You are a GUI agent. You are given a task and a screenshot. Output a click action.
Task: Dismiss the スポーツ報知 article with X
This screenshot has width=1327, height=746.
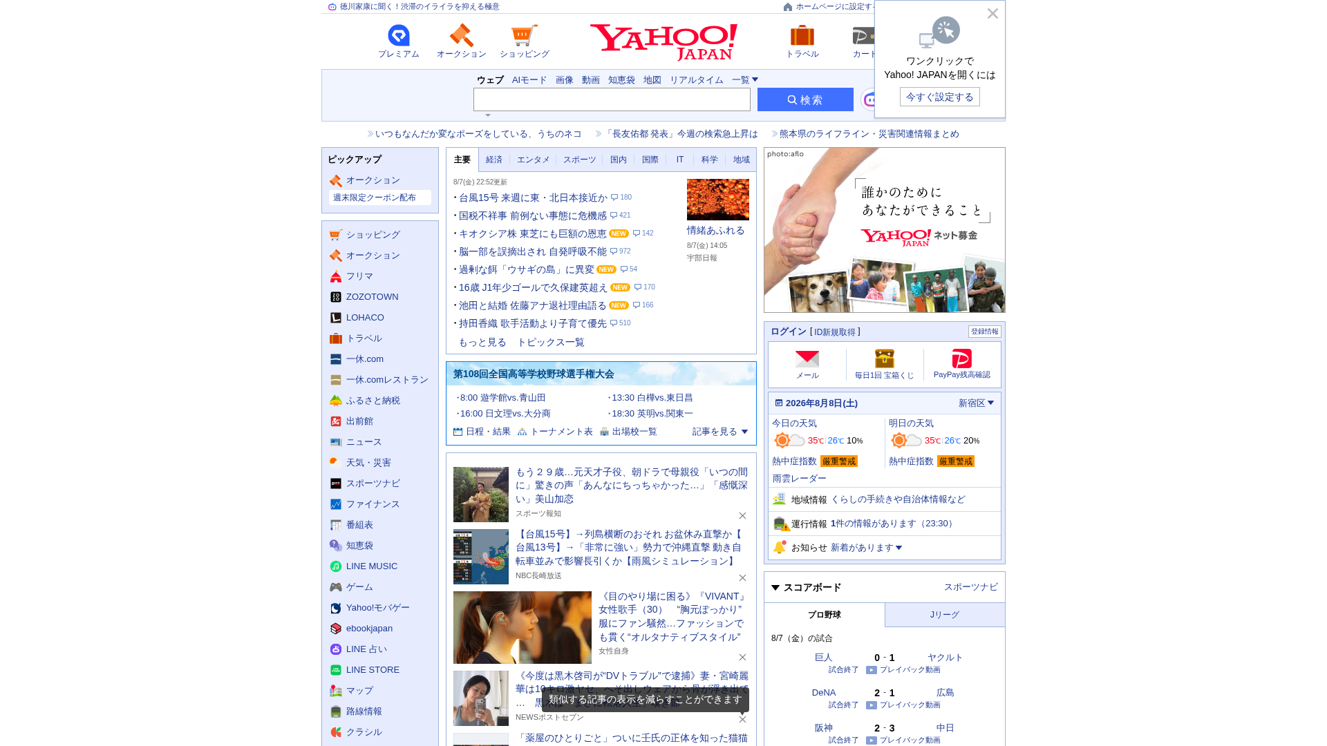tap(742, 516)
